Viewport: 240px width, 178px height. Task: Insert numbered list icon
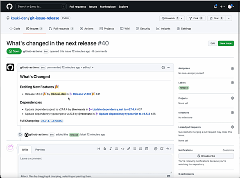(140, 149)
